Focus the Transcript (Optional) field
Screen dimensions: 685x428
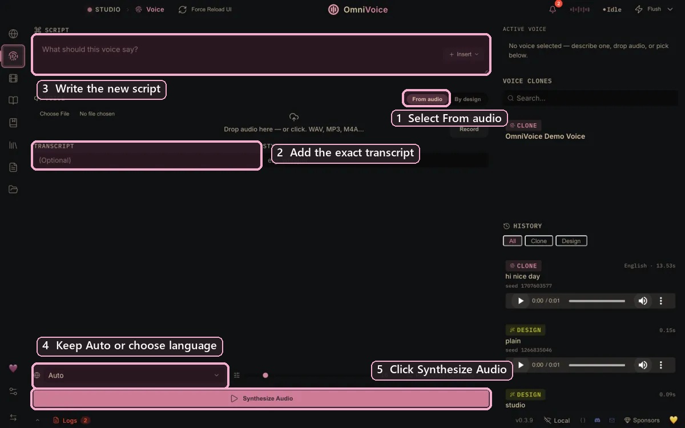click(x=147, y=160)
